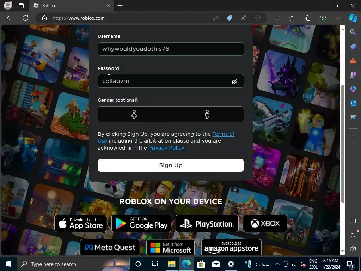Toggle the sidebar visibility icon
Image resolution: width=361 pixels, height=271 pixels.
[353, 221]
